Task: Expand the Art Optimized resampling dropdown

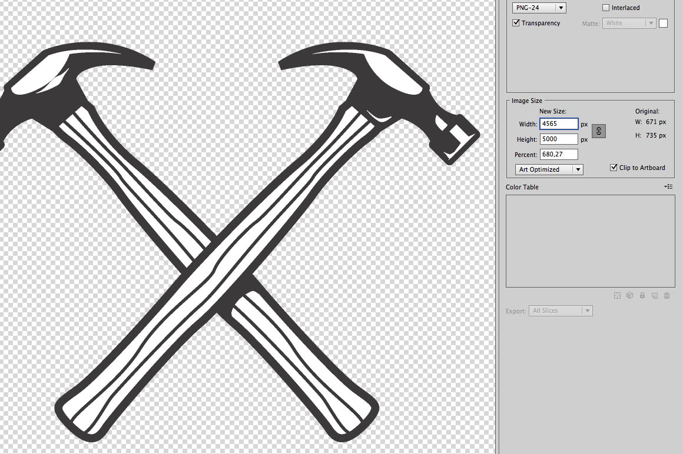Action: pos(549,169)
